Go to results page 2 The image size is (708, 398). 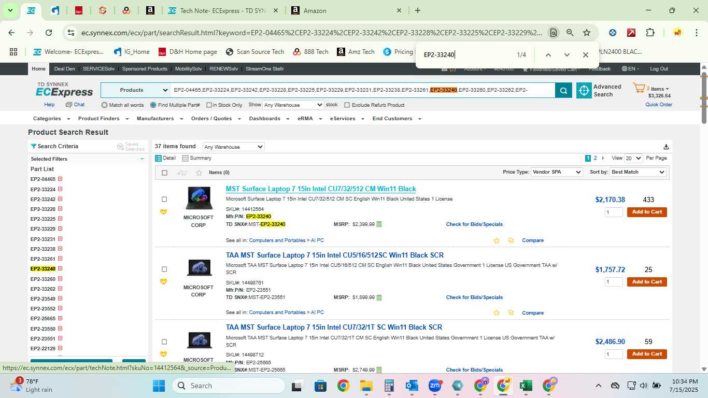pyautogui.click(x=595, y=158)
